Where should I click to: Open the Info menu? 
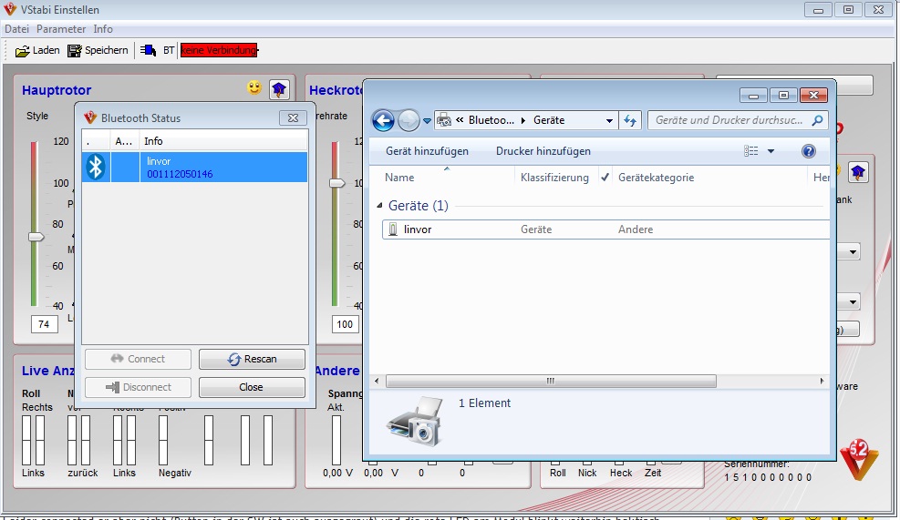click(x=103, y=28)
